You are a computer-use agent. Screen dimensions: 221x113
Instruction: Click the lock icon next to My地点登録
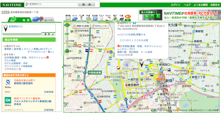131,55
